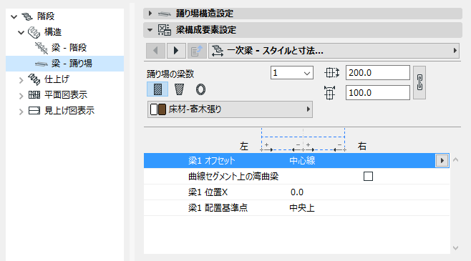Select circular beam profile shape
471x261 pixels.
[200, 89]
